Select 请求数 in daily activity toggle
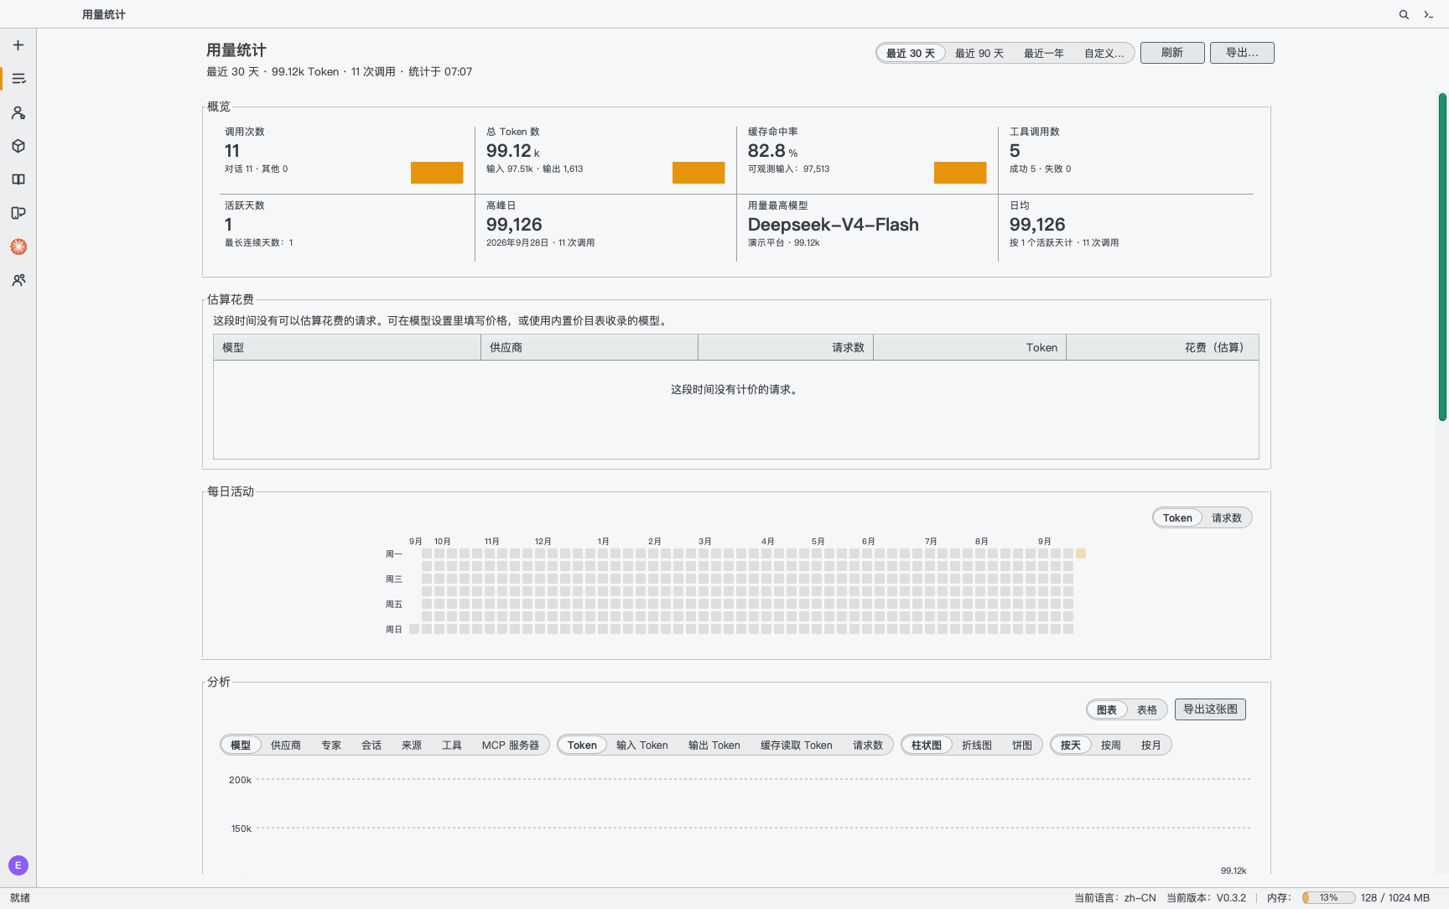The height and width of the screenshot is (909, 1449). tap(1227, 518)
